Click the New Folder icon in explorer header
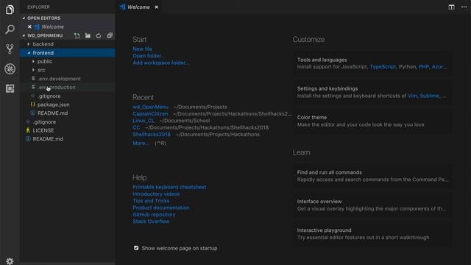 coord(88,36)
